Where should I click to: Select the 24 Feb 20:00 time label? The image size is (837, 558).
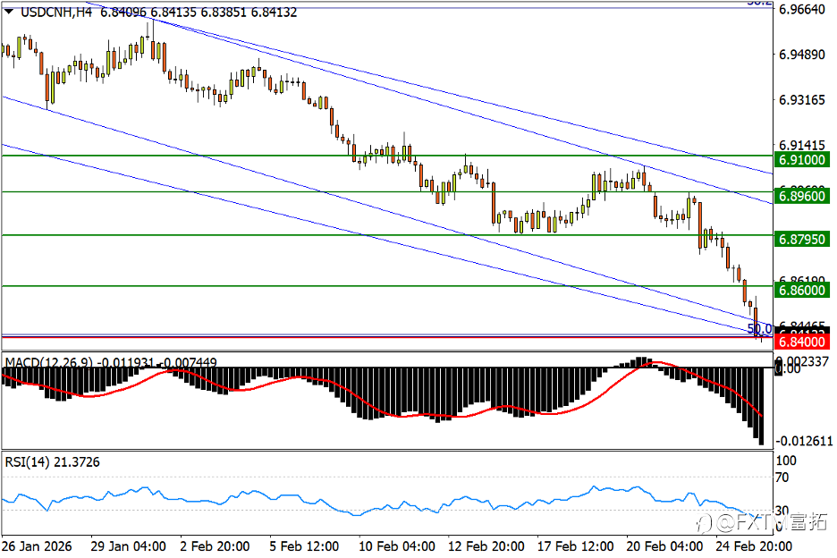click(x=753, y=546)
